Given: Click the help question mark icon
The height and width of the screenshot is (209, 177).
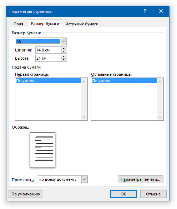Looking at the screenshot, I should pyautogui.click(x=145, y=11).
